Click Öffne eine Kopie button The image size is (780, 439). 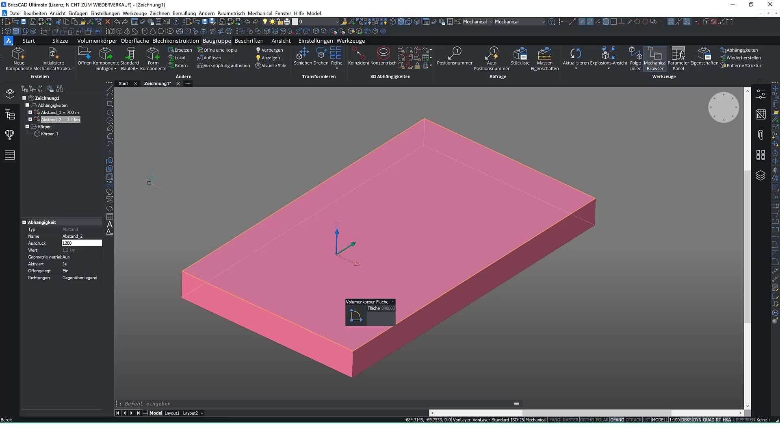217,50
